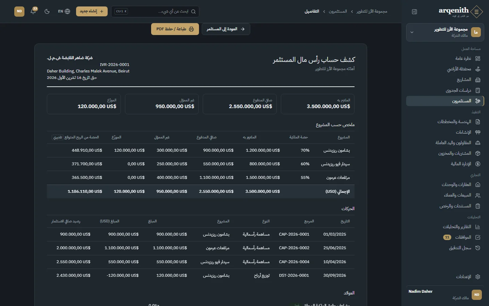Open محفظة الأراضي land portfolio icon
The image size is (489, 306).
click(x=478, y=69)
